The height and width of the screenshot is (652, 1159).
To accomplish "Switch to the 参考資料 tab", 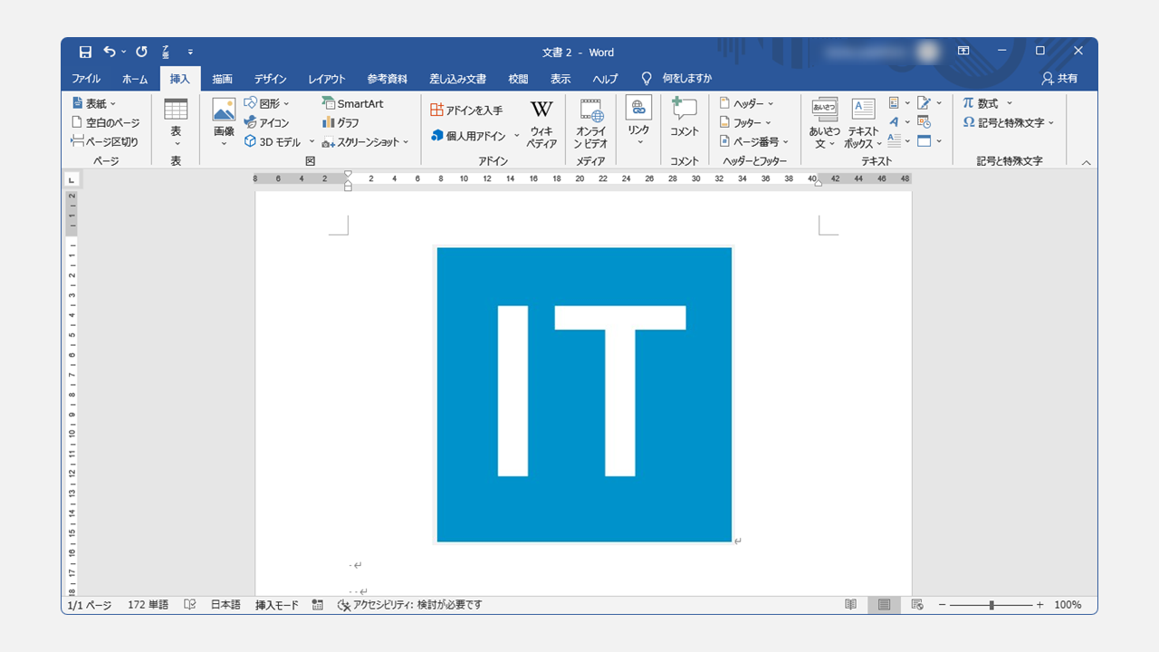I will 388,79.
